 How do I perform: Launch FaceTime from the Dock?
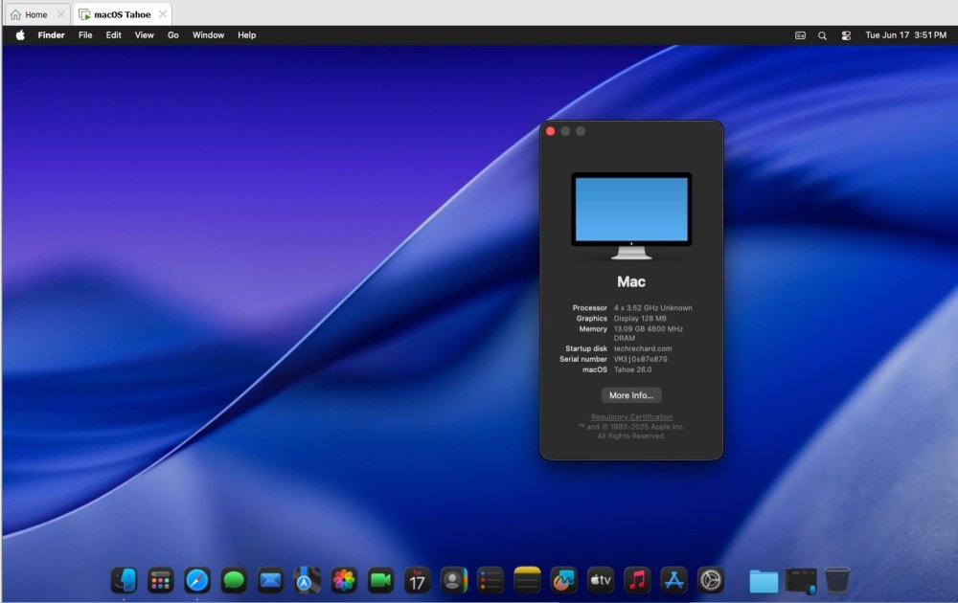(x=380, y=580)
